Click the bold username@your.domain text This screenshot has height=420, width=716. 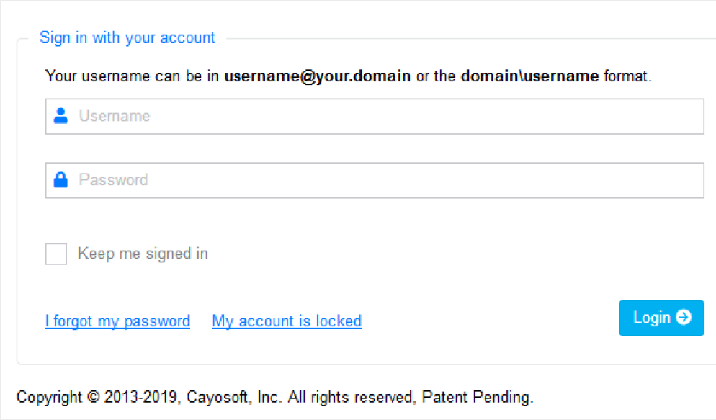[318, 76]
